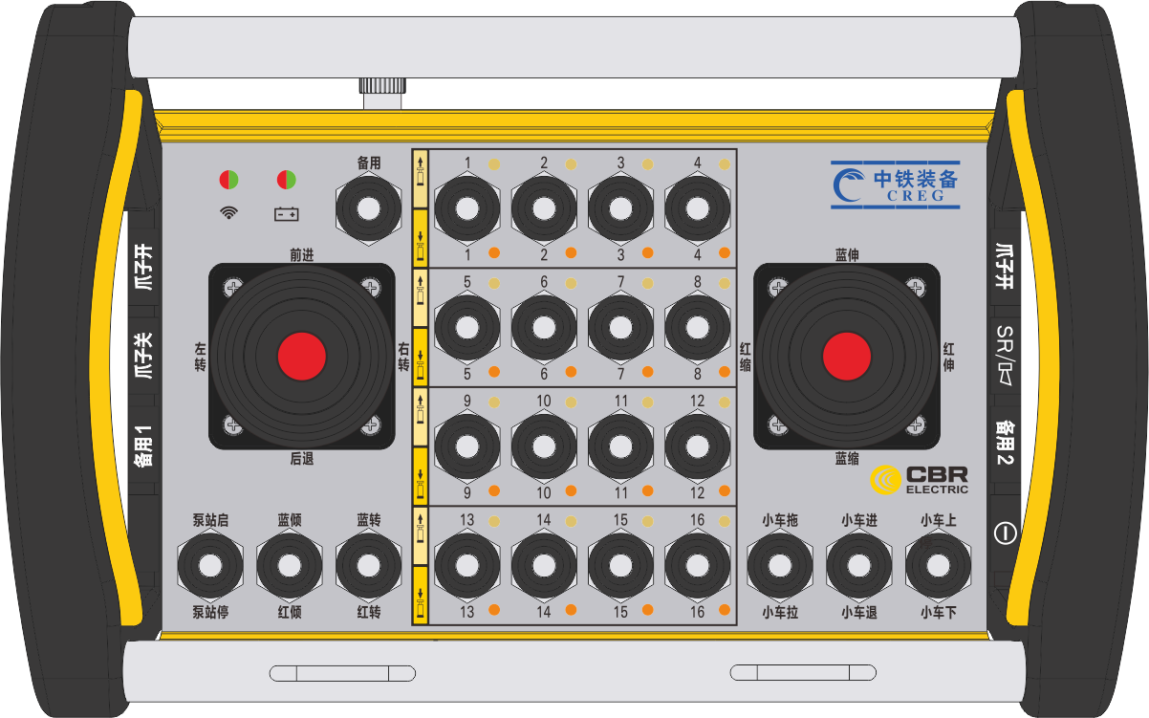Click the battery status icon
This screenshot has width=1149, height=718.
tap(286, 213)
